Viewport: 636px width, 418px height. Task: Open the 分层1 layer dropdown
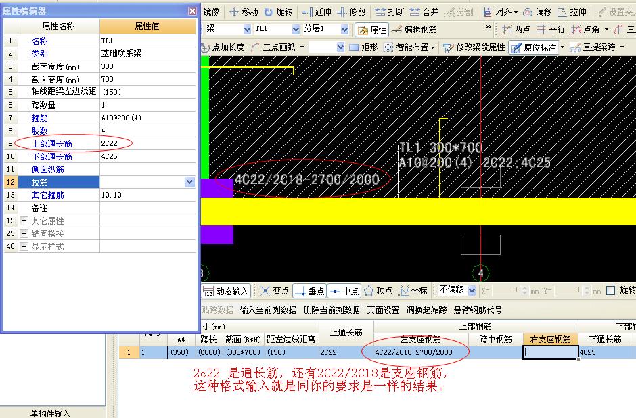point(344,29)
